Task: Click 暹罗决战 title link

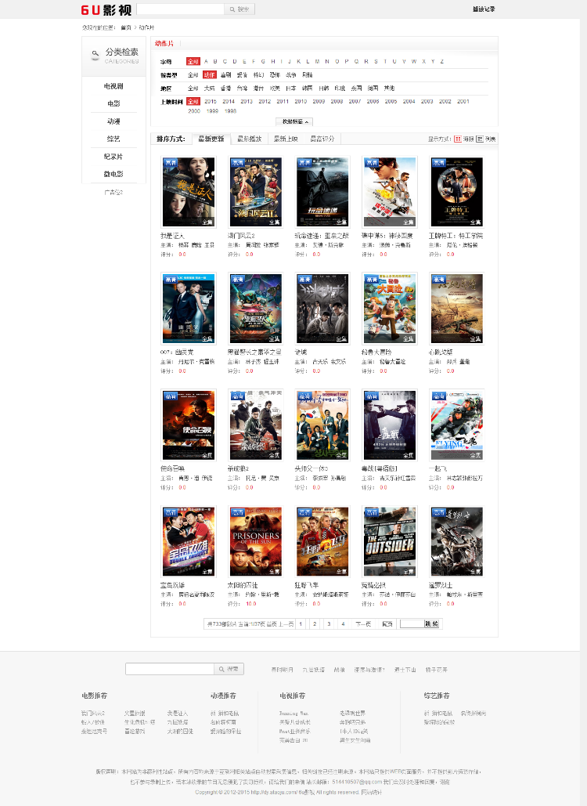Action: pos(441,585)
